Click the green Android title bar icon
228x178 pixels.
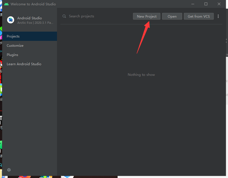pos(6,4)
